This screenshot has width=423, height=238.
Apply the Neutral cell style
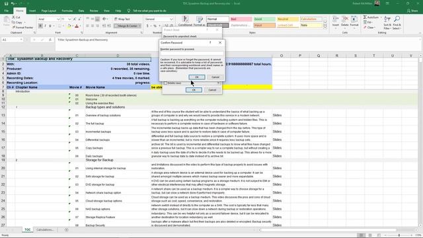click(x=288, y=19)
